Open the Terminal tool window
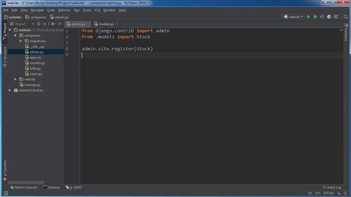 coord(52,187)
